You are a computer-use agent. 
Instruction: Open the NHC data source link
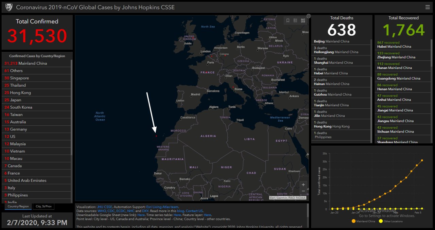[131, 211]
